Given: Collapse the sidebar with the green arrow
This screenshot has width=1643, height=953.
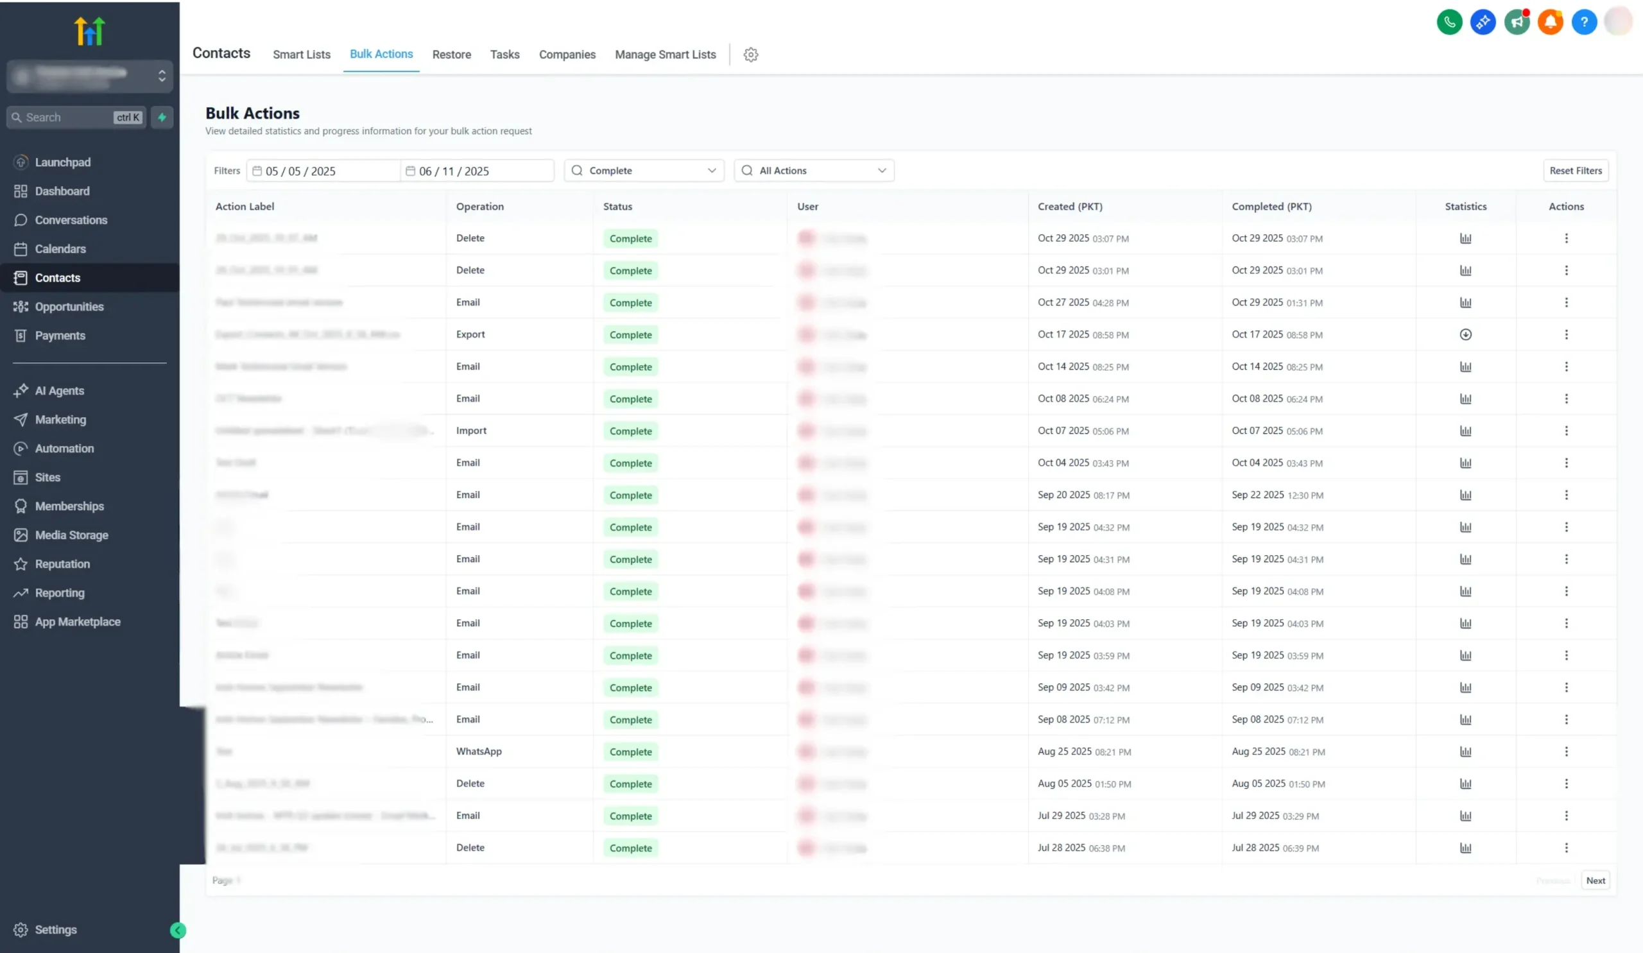Looking at the screenshot, I should [177, 930].
